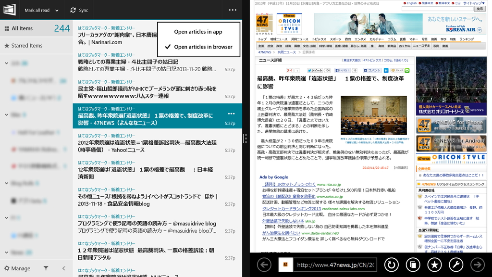
Task: Open article その他ニュース「根拠を尋ねよう」
Action: [x=157, y=198]
